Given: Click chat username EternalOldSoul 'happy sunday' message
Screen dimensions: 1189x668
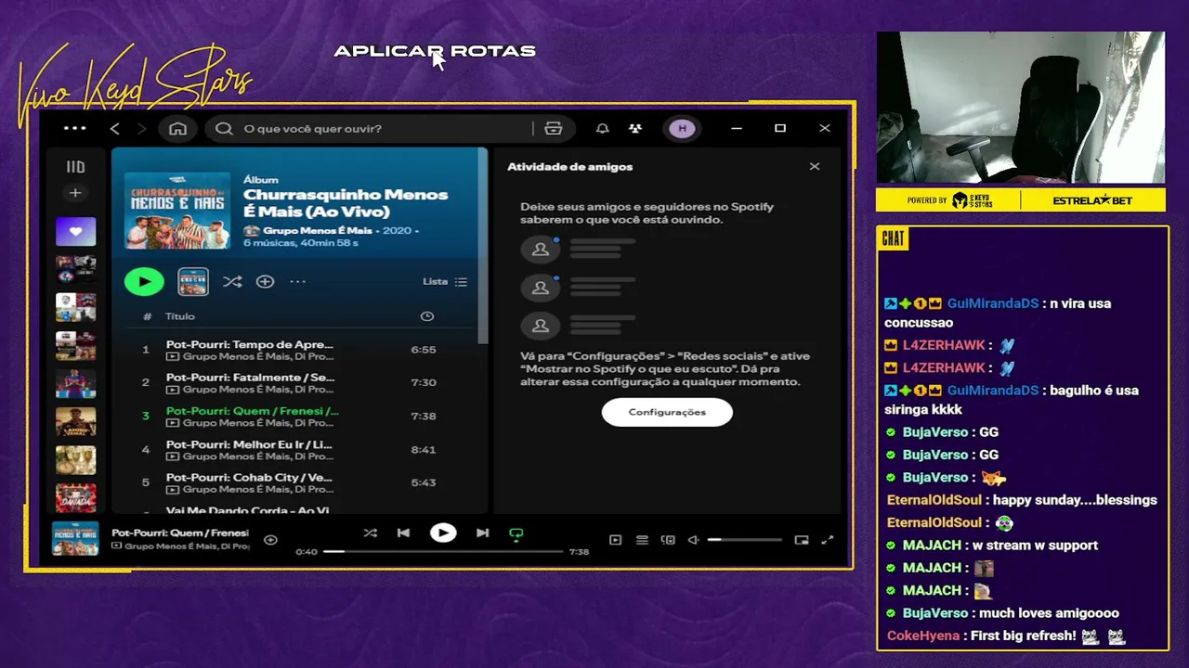Looking at the screenshot, I should [934, 500].
